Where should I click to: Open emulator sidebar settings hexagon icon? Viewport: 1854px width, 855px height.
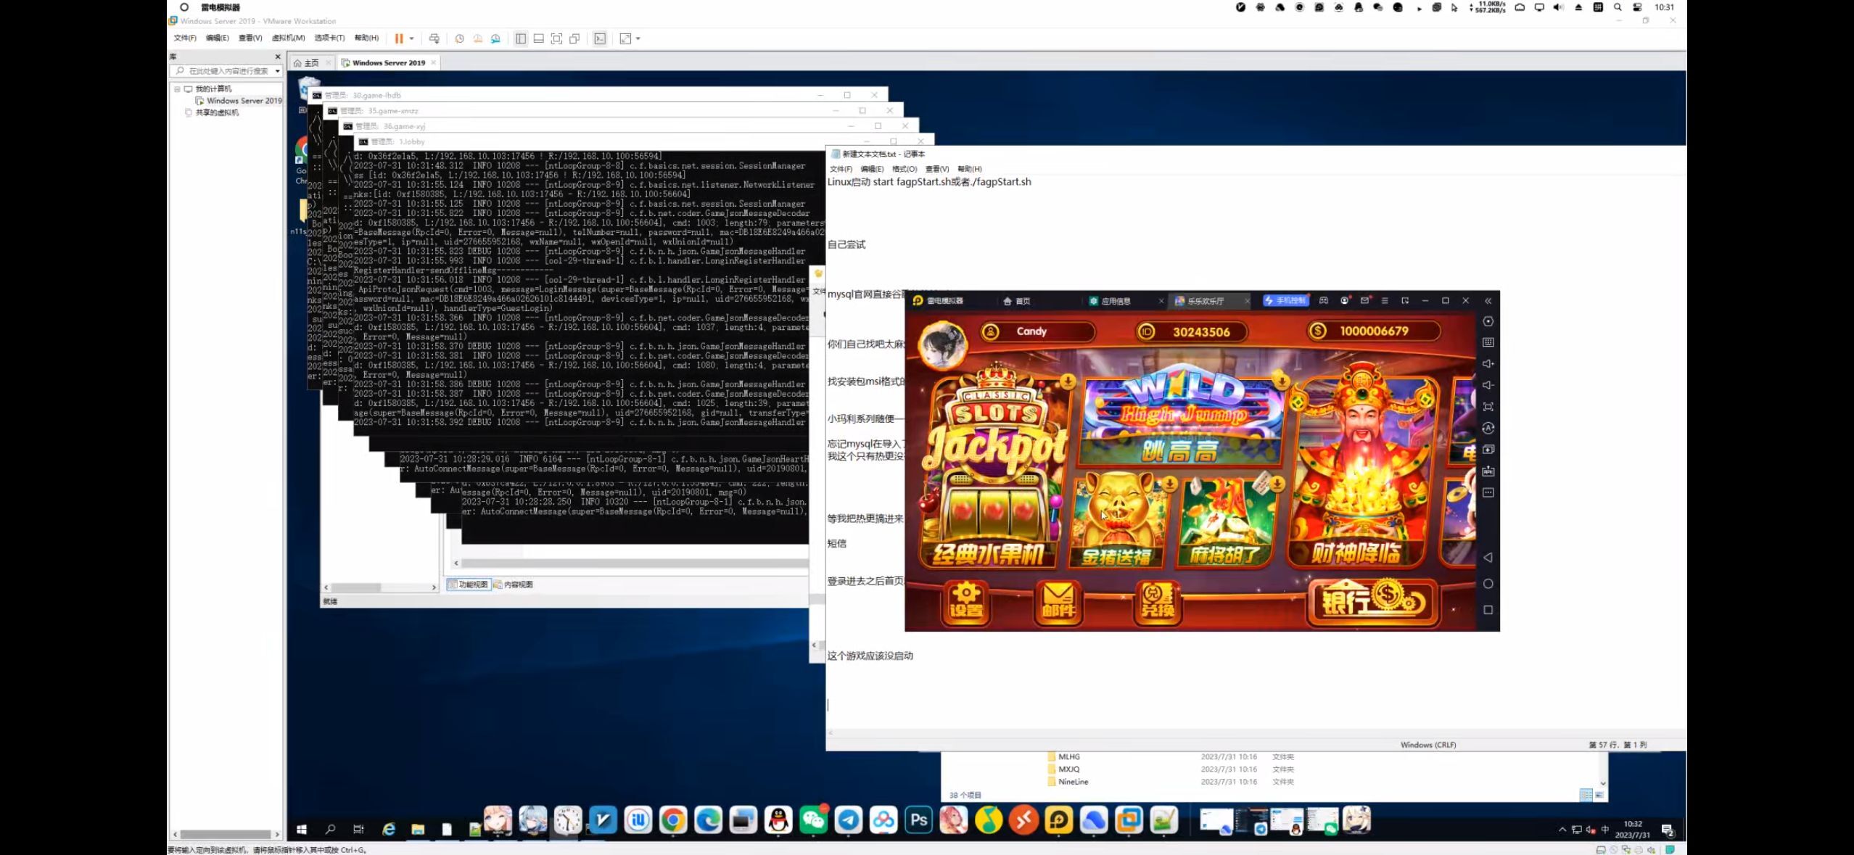click(1488, 321)
